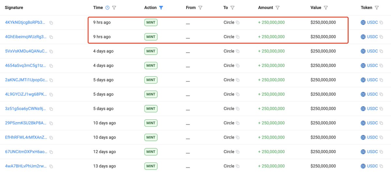Open the To column filter
Image resolution: width=391 pixels, height=173 pixels.
[x=233, y=7]
